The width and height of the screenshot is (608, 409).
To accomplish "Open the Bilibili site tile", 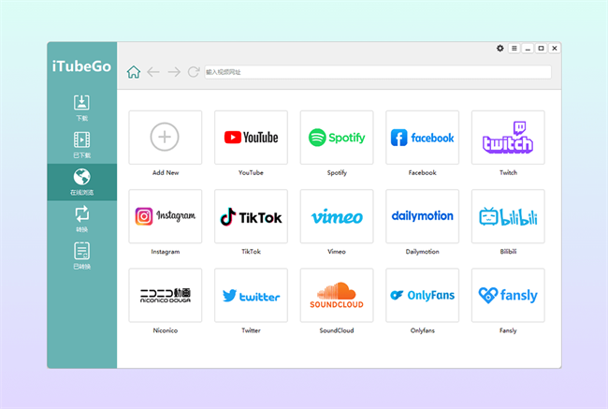I will [x=508, y=216].
